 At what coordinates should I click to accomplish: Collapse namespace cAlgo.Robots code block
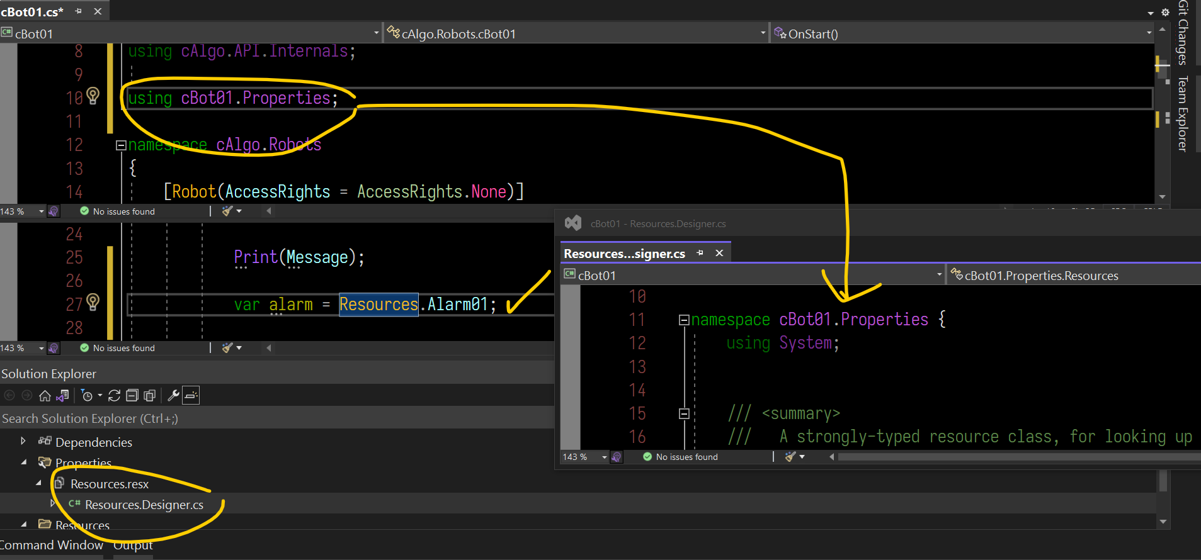(x=121, y=145)
